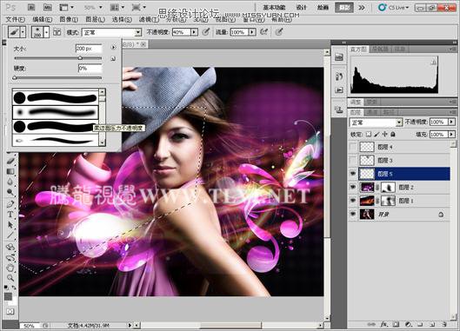Show hidden layer 图层 3
Image resolution: width=460 pixels, height=331 pixels.
[x=353, y=160]
